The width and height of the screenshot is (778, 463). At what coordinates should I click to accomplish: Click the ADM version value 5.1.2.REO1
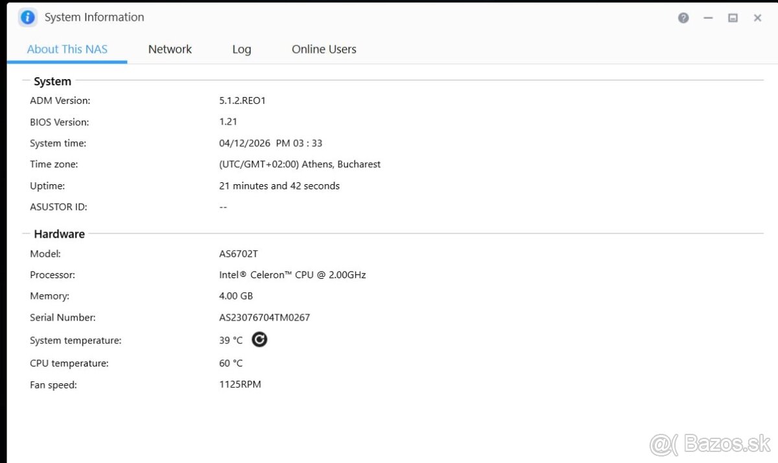coord(242,101)
